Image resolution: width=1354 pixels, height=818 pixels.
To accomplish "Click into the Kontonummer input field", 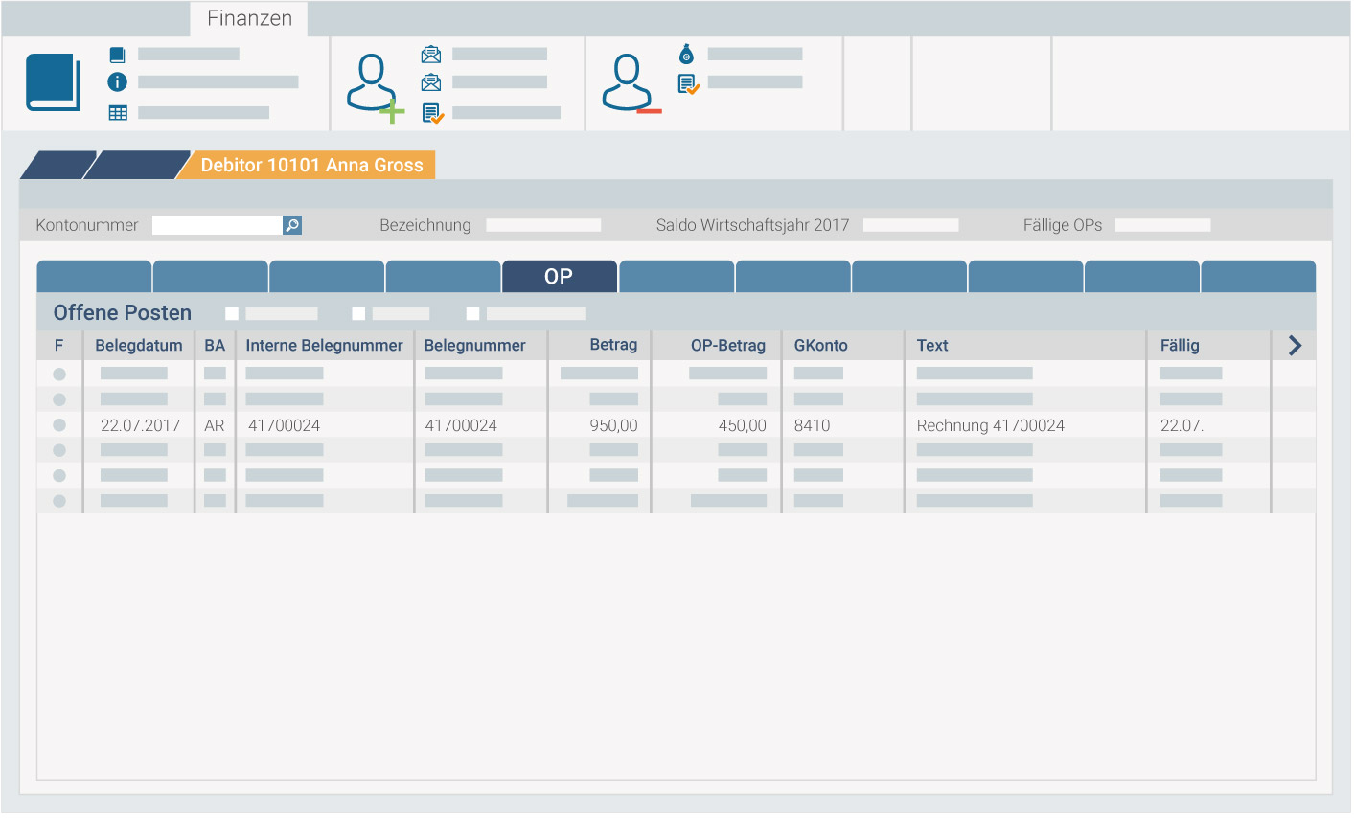I will coord(217,225).
